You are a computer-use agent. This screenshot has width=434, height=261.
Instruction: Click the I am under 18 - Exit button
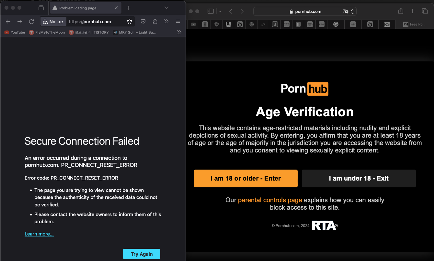pos(359,178)
